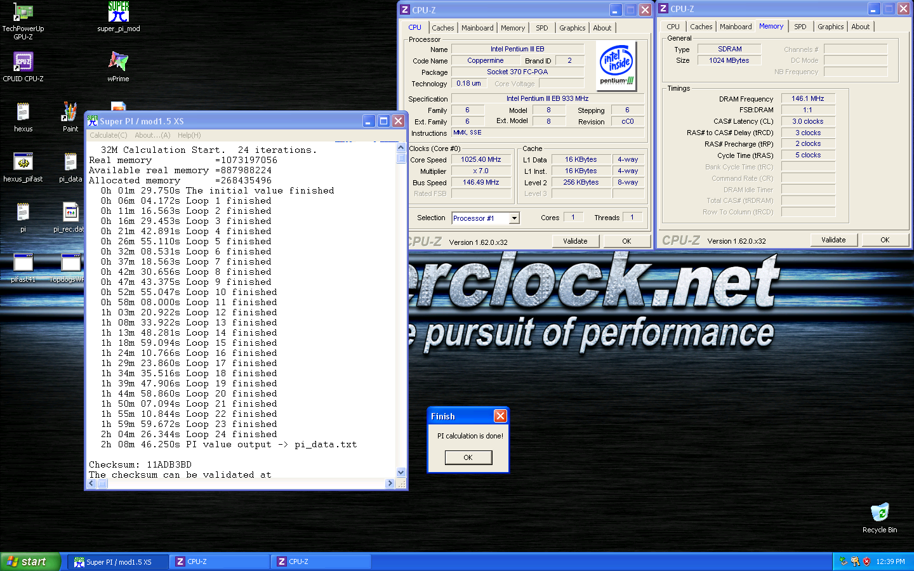Viewport: 914px width, 571px height.
Task: Click Super PI horizontal scrollbar left arrow
Action: click(x=91, y=483)
